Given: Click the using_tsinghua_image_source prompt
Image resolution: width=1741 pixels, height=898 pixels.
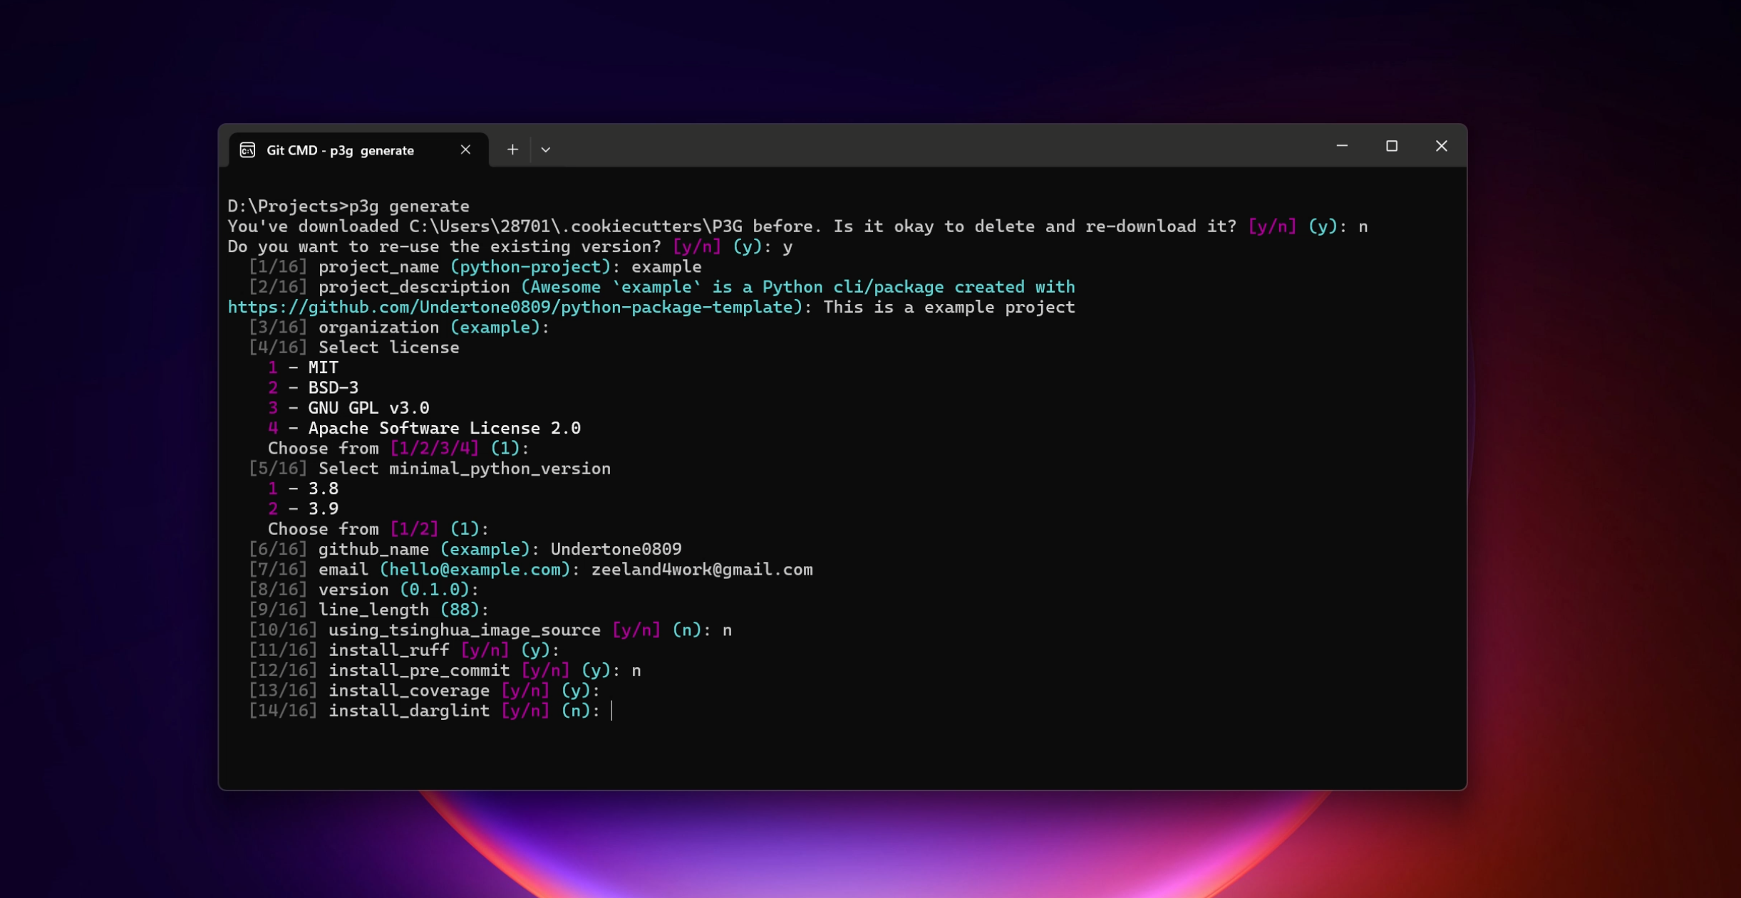Looking at the screenshot, I should [463, 629].
